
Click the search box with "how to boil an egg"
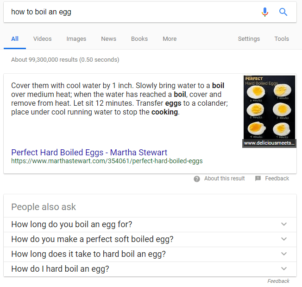click(x=130, y=12)
